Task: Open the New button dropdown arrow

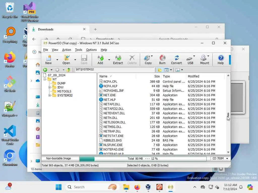Action: coord(57,60)
